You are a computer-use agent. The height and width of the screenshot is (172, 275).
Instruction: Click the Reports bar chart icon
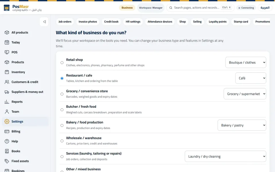coord(7,101)
